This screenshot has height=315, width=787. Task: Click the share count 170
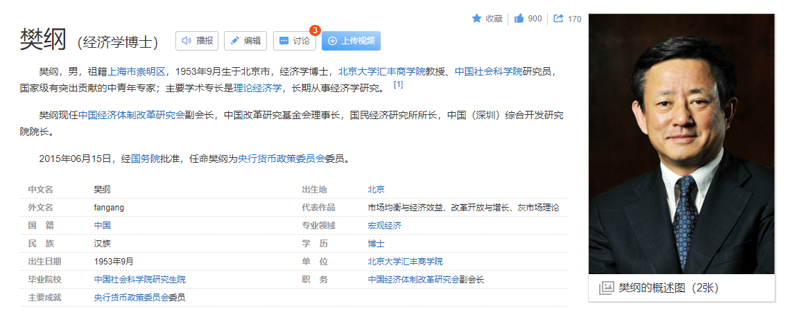coord(574,19)
